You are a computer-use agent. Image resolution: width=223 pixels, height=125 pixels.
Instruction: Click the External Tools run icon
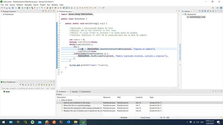(32, 8)
